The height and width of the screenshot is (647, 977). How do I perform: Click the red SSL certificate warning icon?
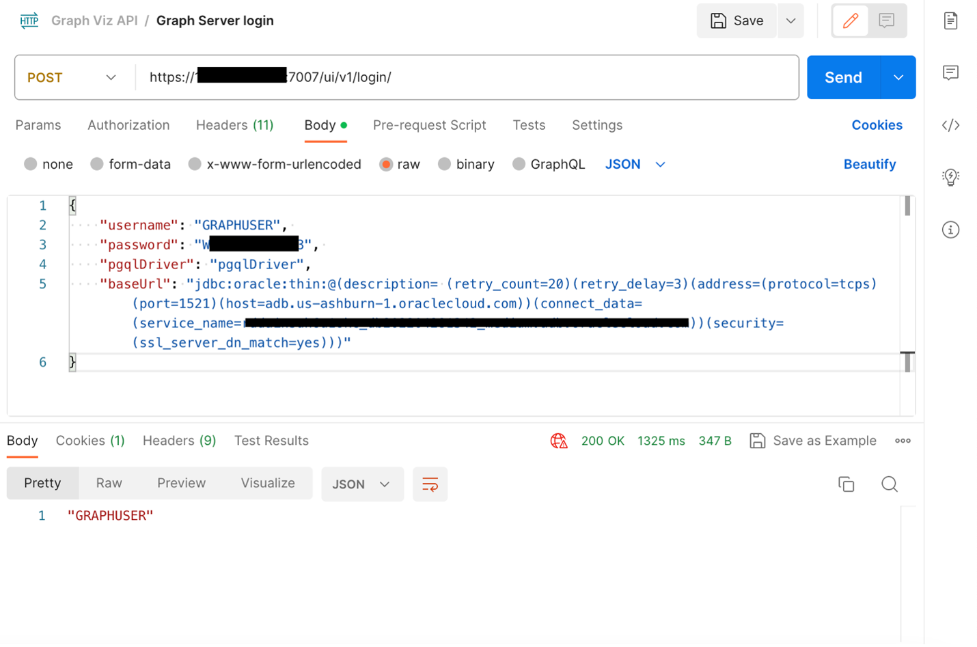559,441
